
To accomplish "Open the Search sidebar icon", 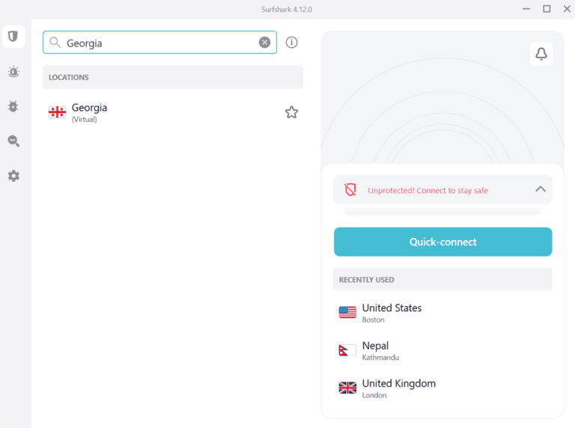I will tap(13, 141).
